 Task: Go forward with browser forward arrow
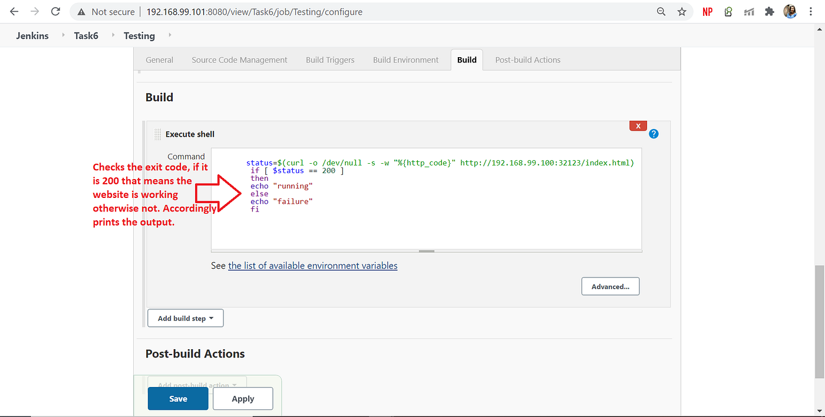click(35, 12)
